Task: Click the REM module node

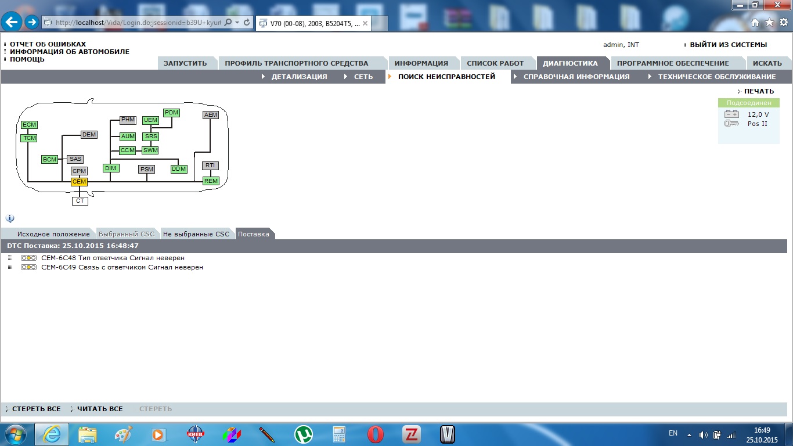Action: [x=211, y=181]
